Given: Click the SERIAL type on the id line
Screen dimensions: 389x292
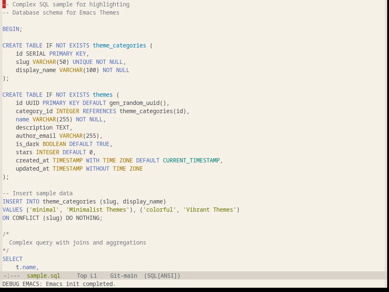Looking at the screenshot, I should tap(36, 54).
